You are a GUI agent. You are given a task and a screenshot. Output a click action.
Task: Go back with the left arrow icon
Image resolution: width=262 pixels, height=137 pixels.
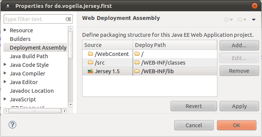click(x=226, y=20)
